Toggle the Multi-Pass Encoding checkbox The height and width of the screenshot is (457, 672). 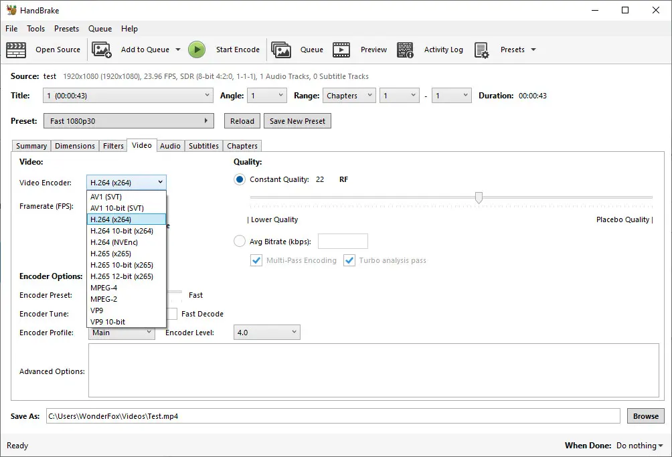tap(256, 260)
